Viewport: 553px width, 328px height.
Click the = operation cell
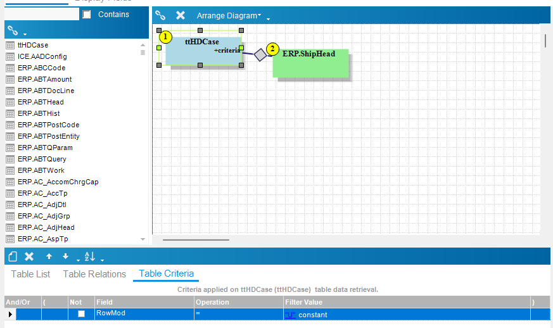point(239,313)
